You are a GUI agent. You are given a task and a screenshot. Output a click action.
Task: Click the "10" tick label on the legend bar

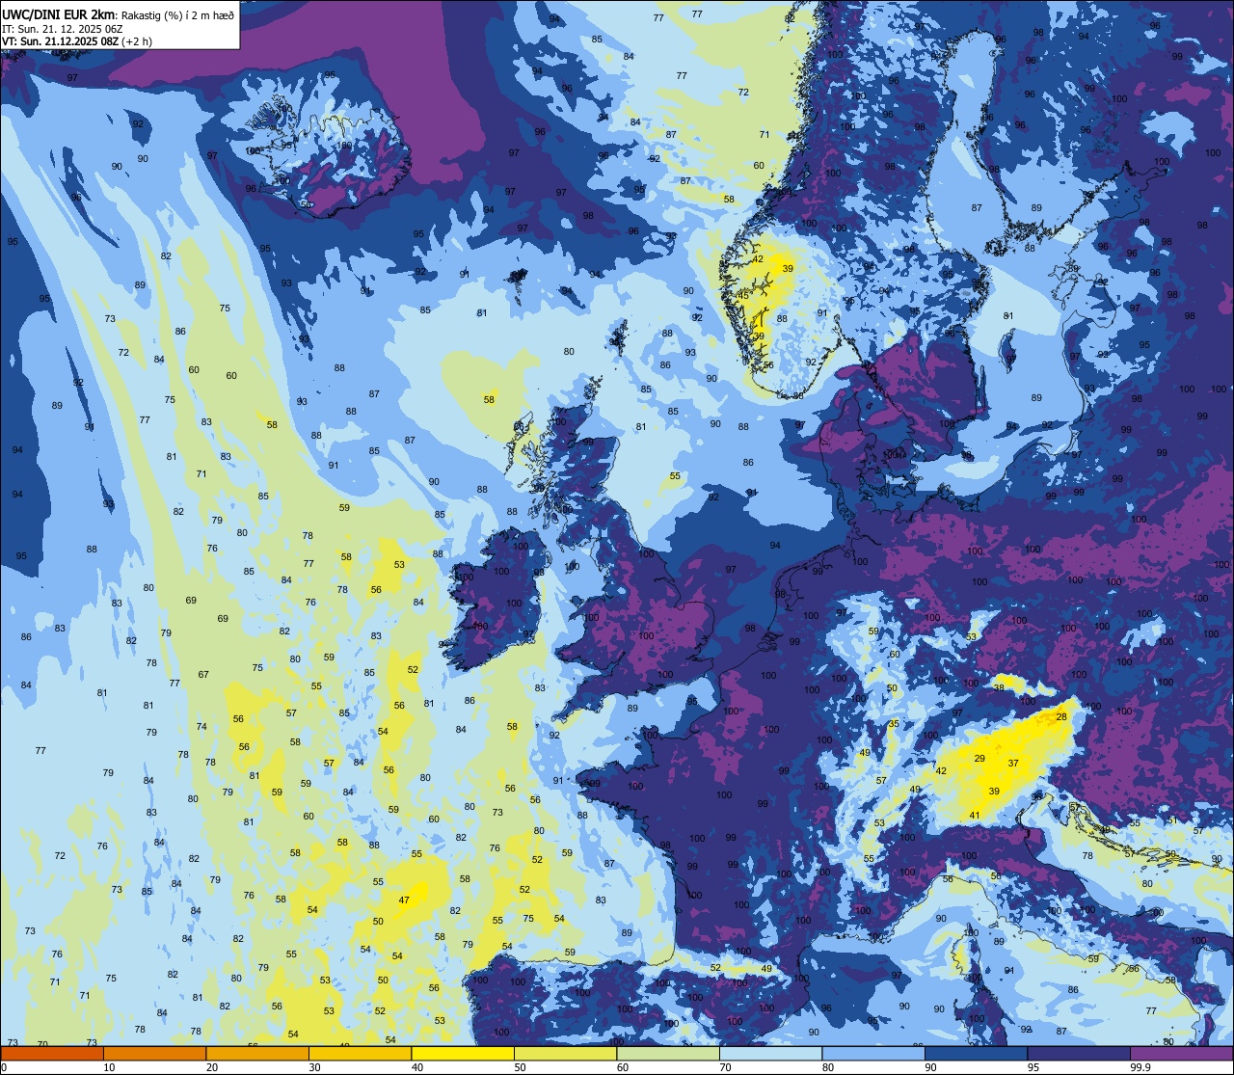(x=109, y=1067)
